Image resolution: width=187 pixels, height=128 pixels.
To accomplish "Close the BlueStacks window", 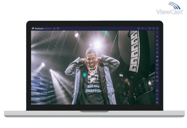I will click(x=153, y=28).
